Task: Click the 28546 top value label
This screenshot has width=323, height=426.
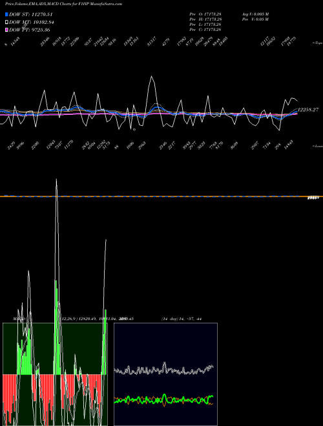Action: [45, 41]
